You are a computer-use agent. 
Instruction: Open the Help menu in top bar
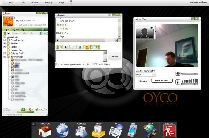[61, 2]
